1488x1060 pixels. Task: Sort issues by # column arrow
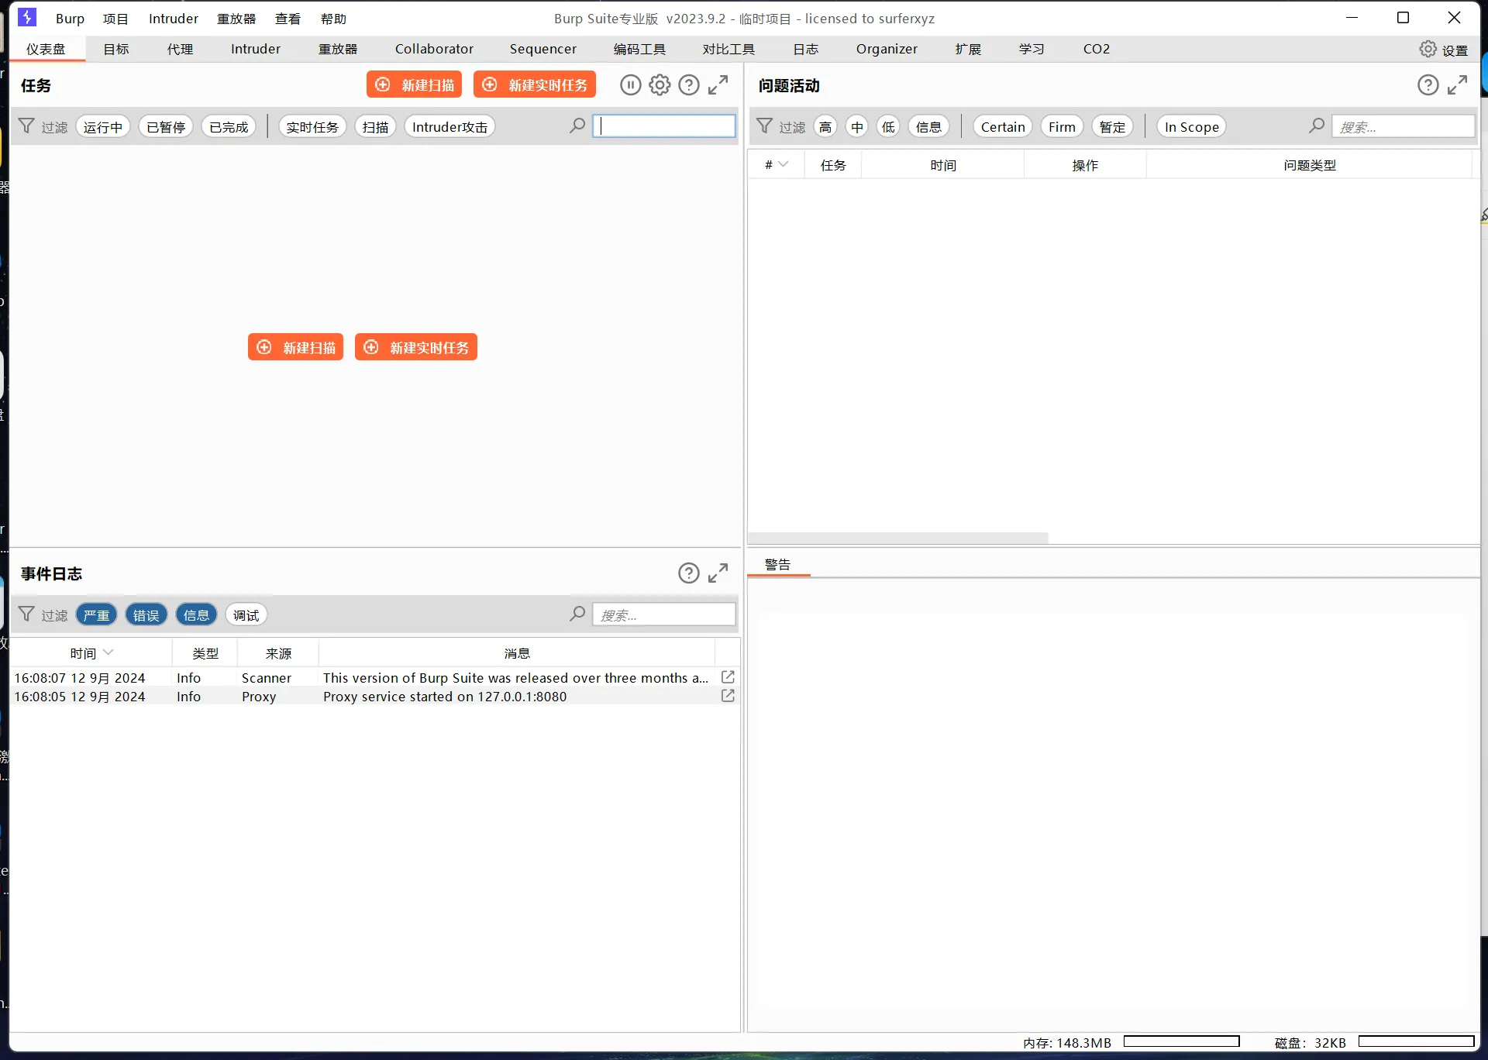[x=784, y=164]
